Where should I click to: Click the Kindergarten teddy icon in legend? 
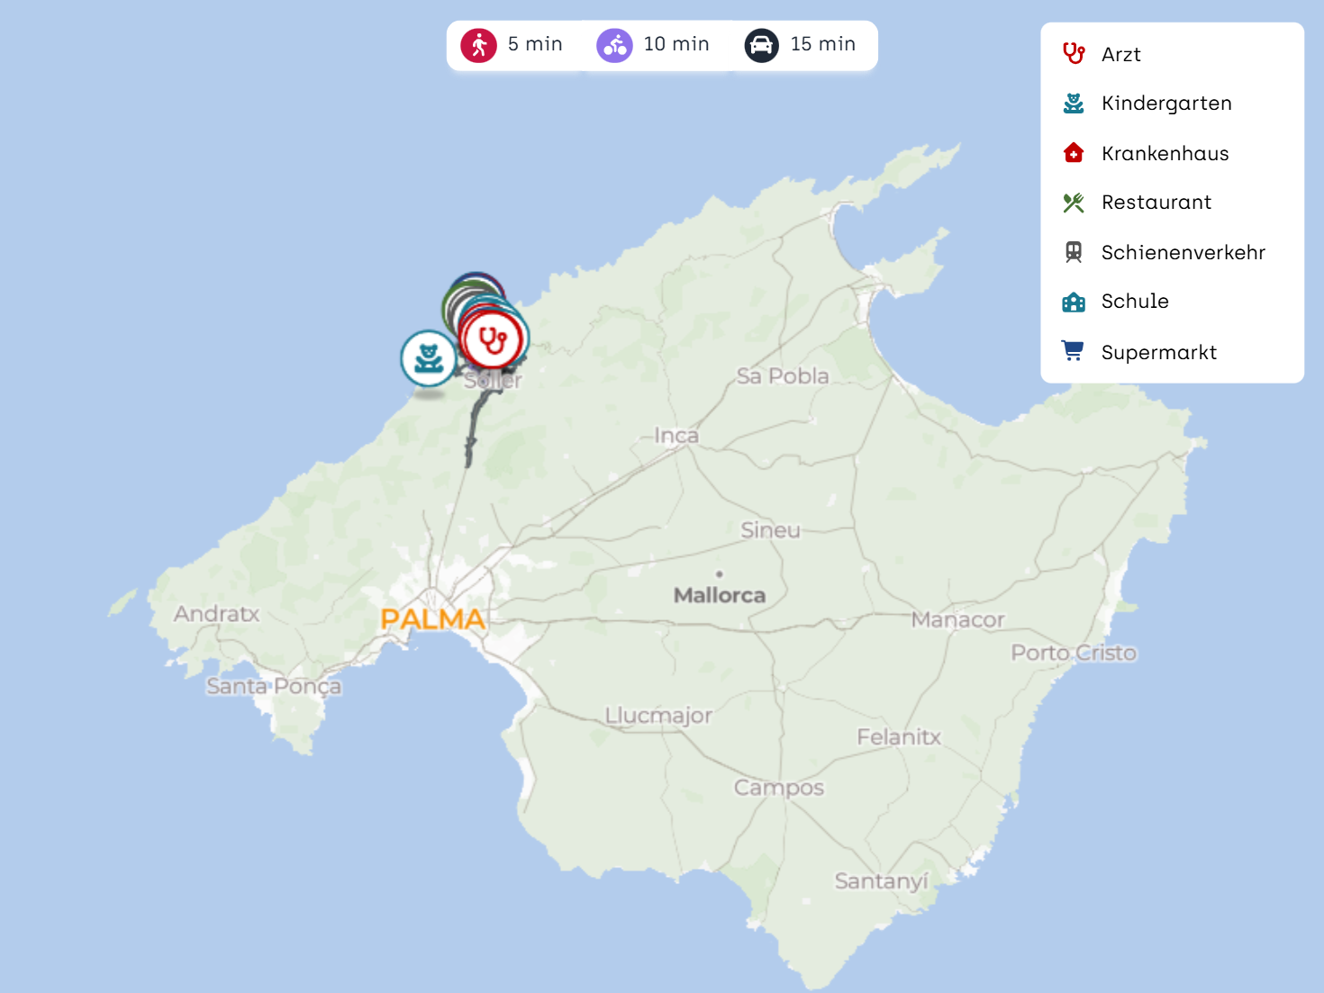tap(1073, 104)
